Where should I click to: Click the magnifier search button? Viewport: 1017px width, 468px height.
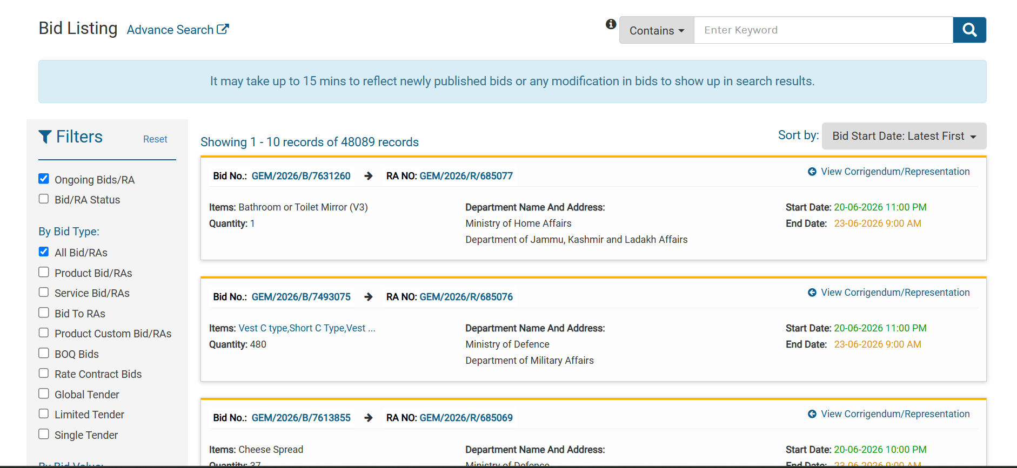[969, 30]
